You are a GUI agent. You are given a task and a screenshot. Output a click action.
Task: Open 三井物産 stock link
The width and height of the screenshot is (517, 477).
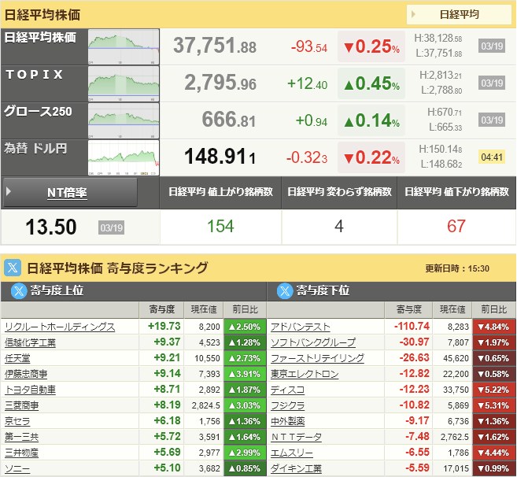tap(22, 453)
